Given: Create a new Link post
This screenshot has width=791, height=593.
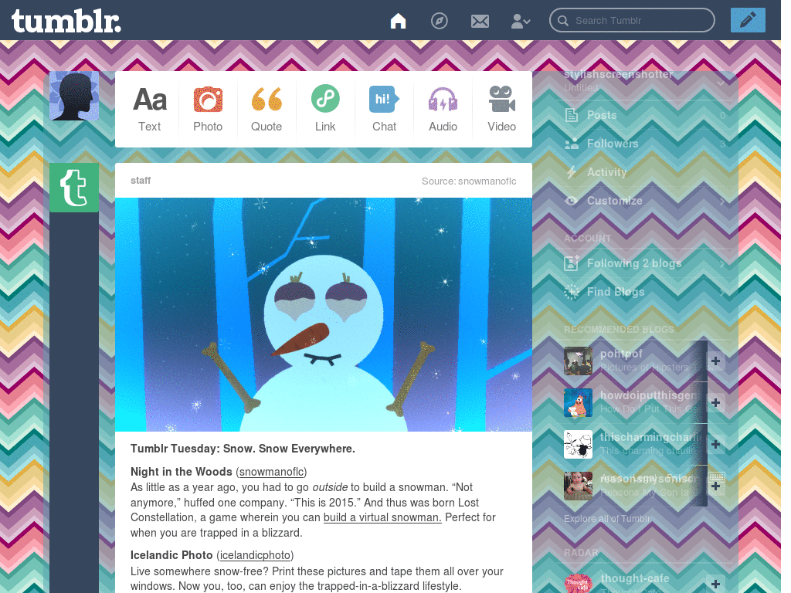Looking at the screenshot, I should click(325, 109).
